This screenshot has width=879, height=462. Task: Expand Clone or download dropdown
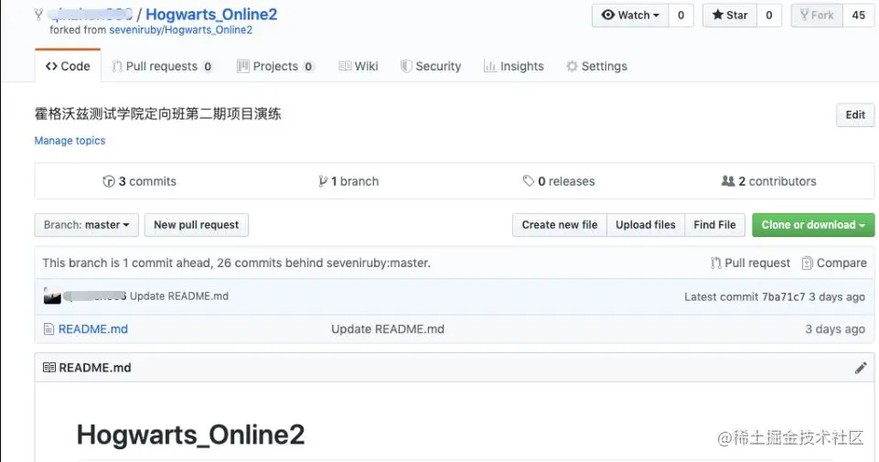813,225
